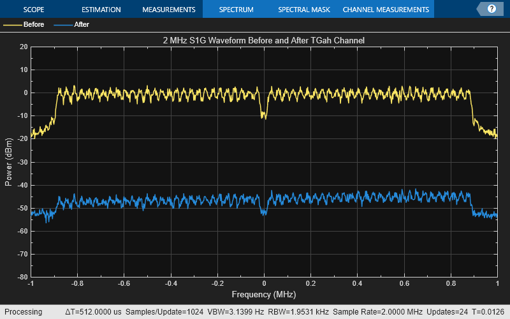
Task: Open the MEASUREMENTS tab
Action: tap(169, 10)
